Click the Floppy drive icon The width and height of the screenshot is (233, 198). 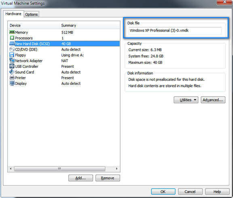12,55
